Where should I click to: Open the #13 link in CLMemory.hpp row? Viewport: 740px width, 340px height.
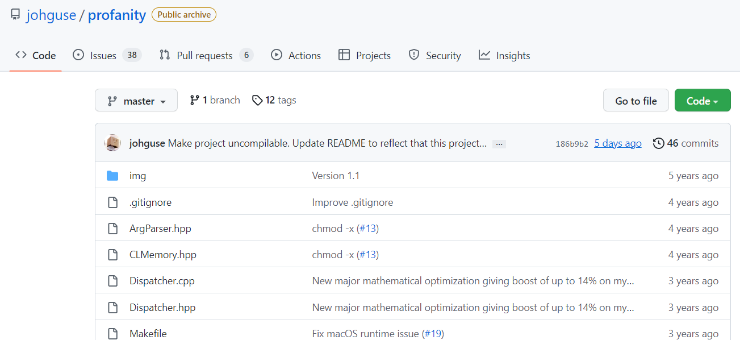(x=367, y=255)
